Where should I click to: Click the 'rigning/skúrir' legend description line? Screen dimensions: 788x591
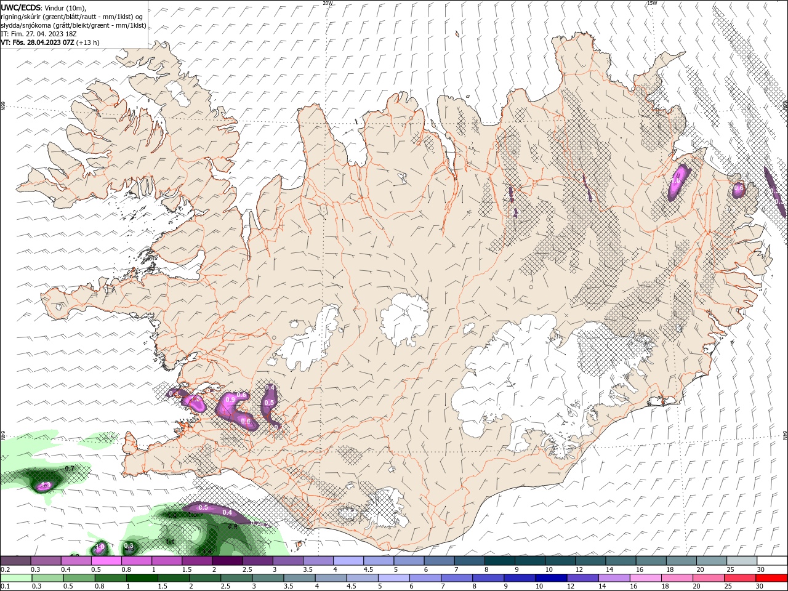click(73, 16)
